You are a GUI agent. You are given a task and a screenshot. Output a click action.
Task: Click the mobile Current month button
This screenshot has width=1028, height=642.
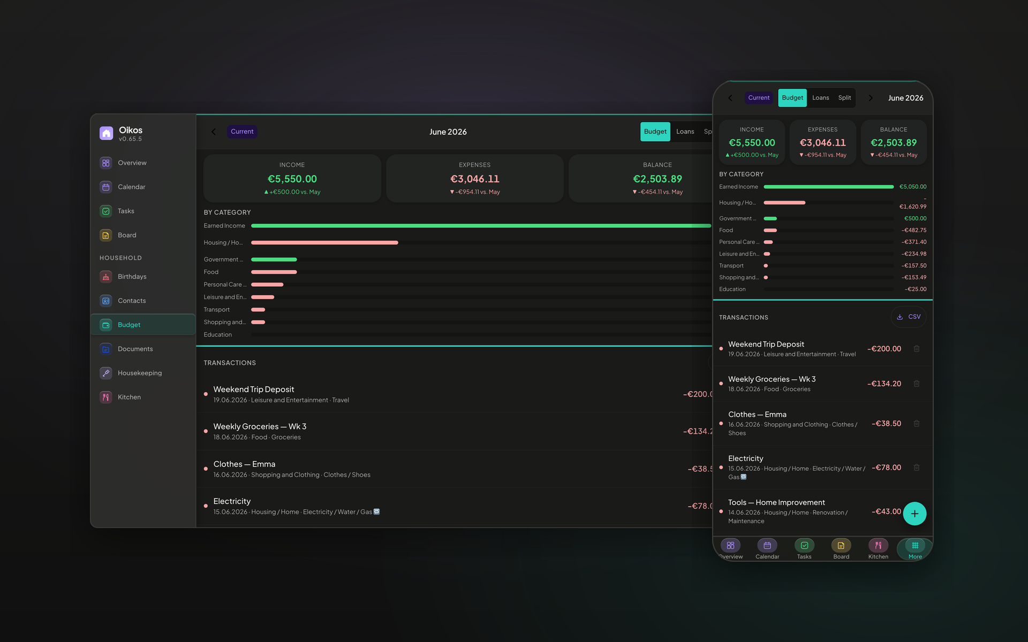[x=759, y=98]
